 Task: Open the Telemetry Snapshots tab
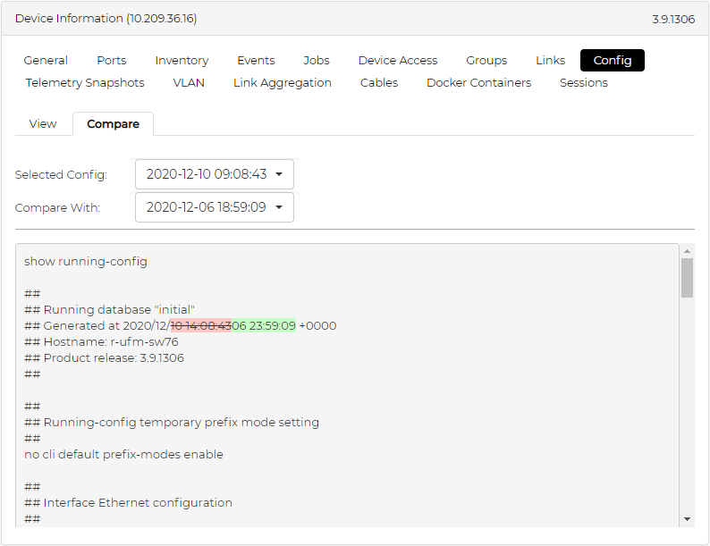(85, 83)
